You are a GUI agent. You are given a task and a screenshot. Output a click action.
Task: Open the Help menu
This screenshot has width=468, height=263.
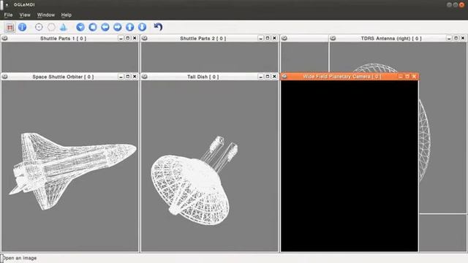[x=67, y=15]
